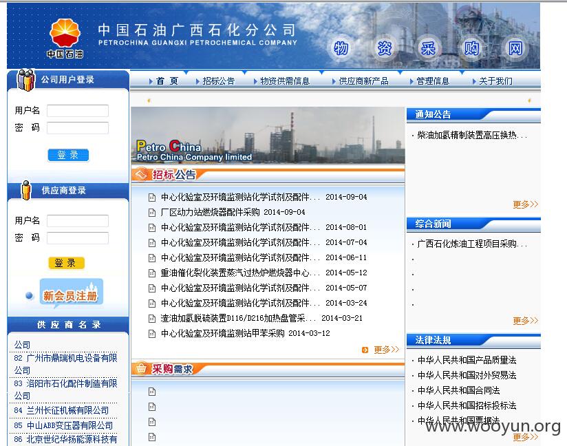This screenshot has height=446, width=567.
Task: Open the 管理信息 nav tab
Action: (433, 81)
